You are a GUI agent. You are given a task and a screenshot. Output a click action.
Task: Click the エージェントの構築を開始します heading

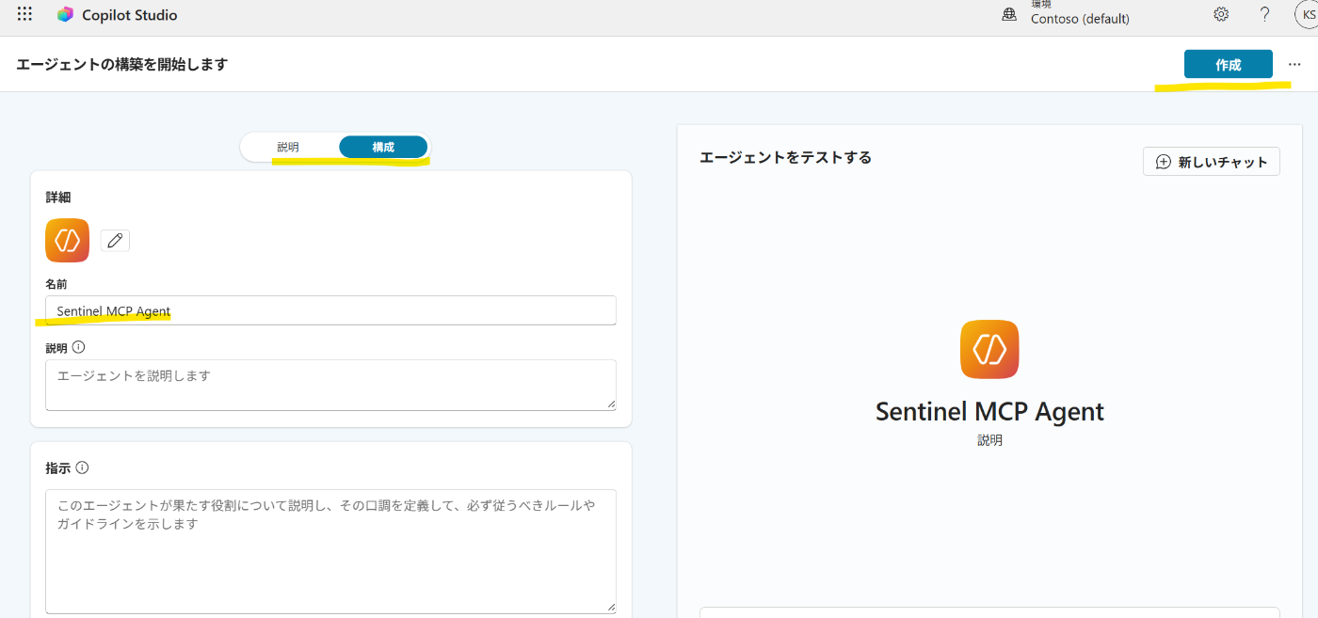click(x=122, y=64)
